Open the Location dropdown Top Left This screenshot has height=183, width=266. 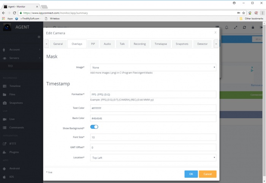(x=153, y=158)
